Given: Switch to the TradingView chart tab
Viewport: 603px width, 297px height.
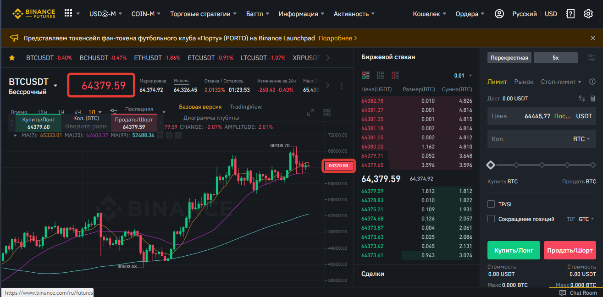Looking at the screenshot, I should 246,107.
